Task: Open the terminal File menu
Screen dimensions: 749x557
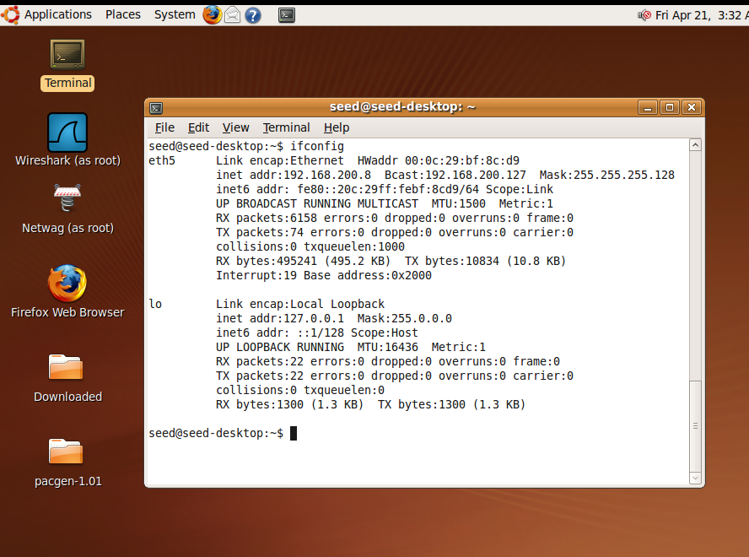Action: [x=164, y=127]
